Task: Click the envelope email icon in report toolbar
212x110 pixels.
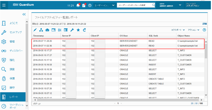Action: tap(47, 30)
